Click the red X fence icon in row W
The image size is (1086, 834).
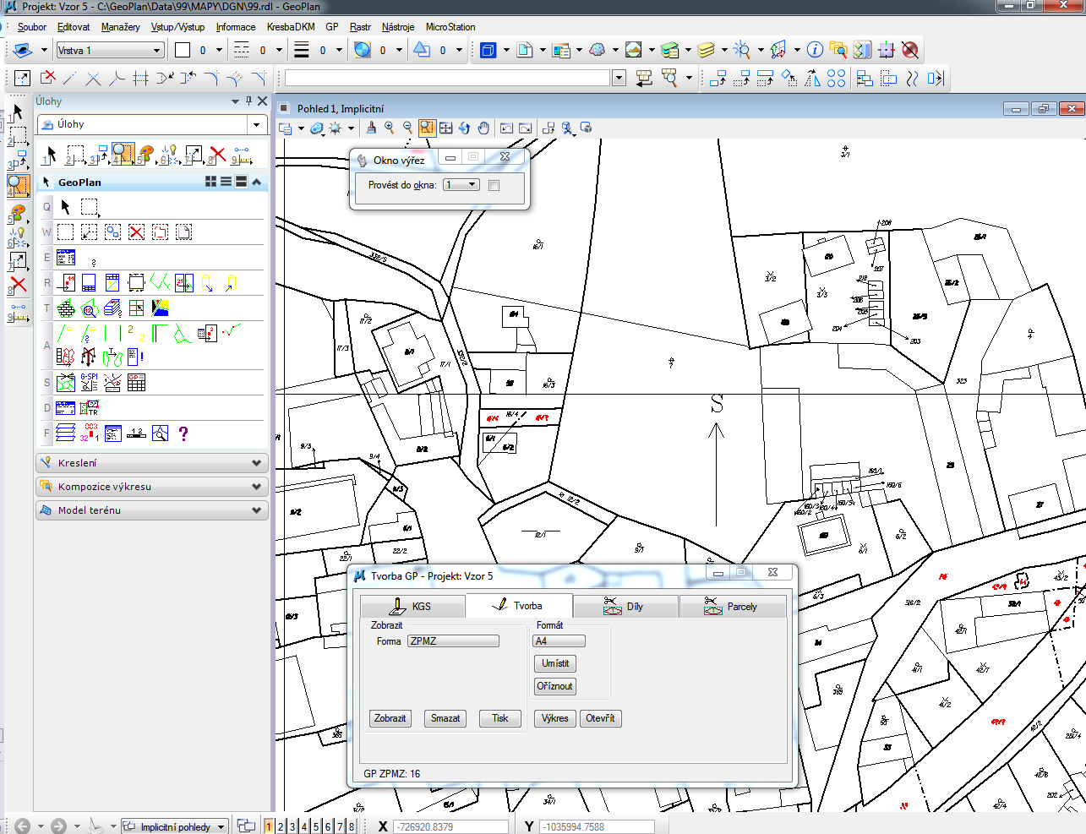click(136, 232)
